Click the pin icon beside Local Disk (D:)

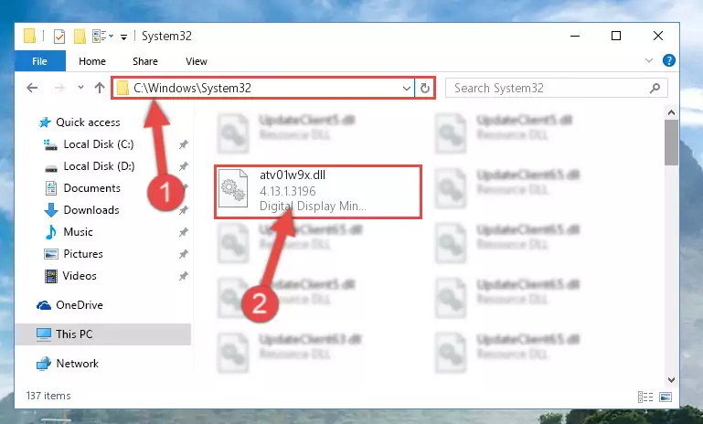(184, 166)
